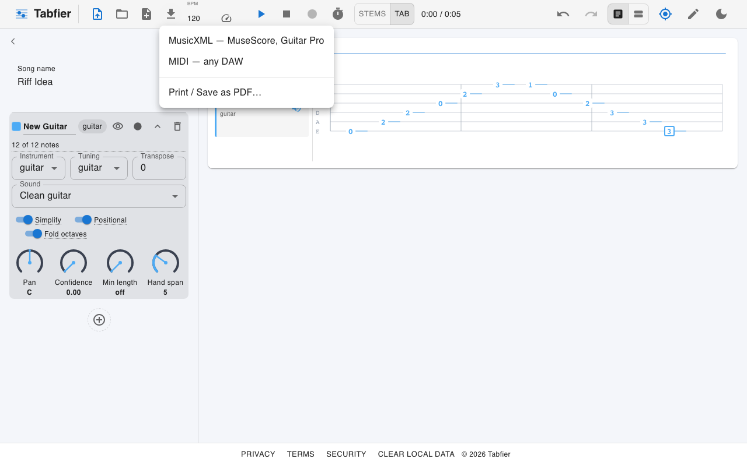Choose MIDI — any DAW export
The image size is (747, 466).
(246, 62)
